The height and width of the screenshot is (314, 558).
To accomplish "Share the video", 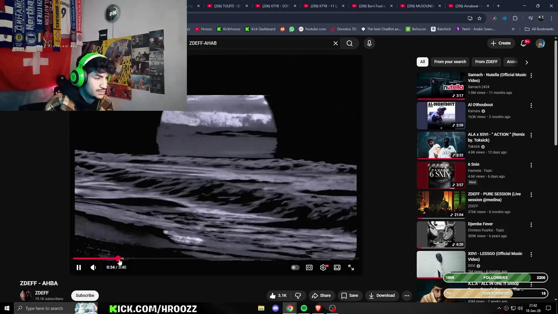I will (x=321, y=295).
